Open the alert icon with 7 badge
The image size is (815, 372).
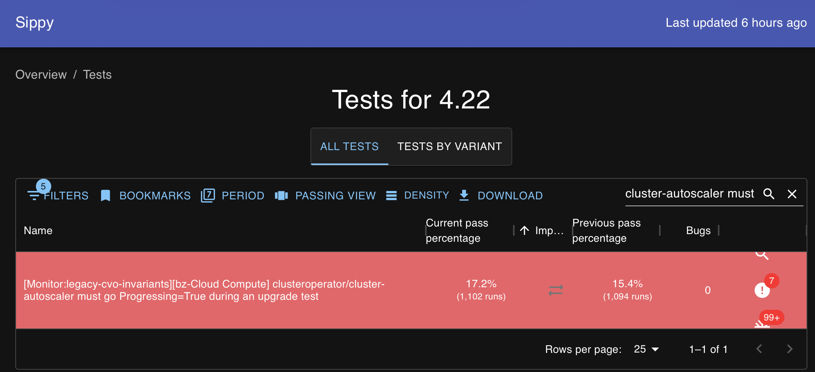pyautogui.click(x=762, y=290)
